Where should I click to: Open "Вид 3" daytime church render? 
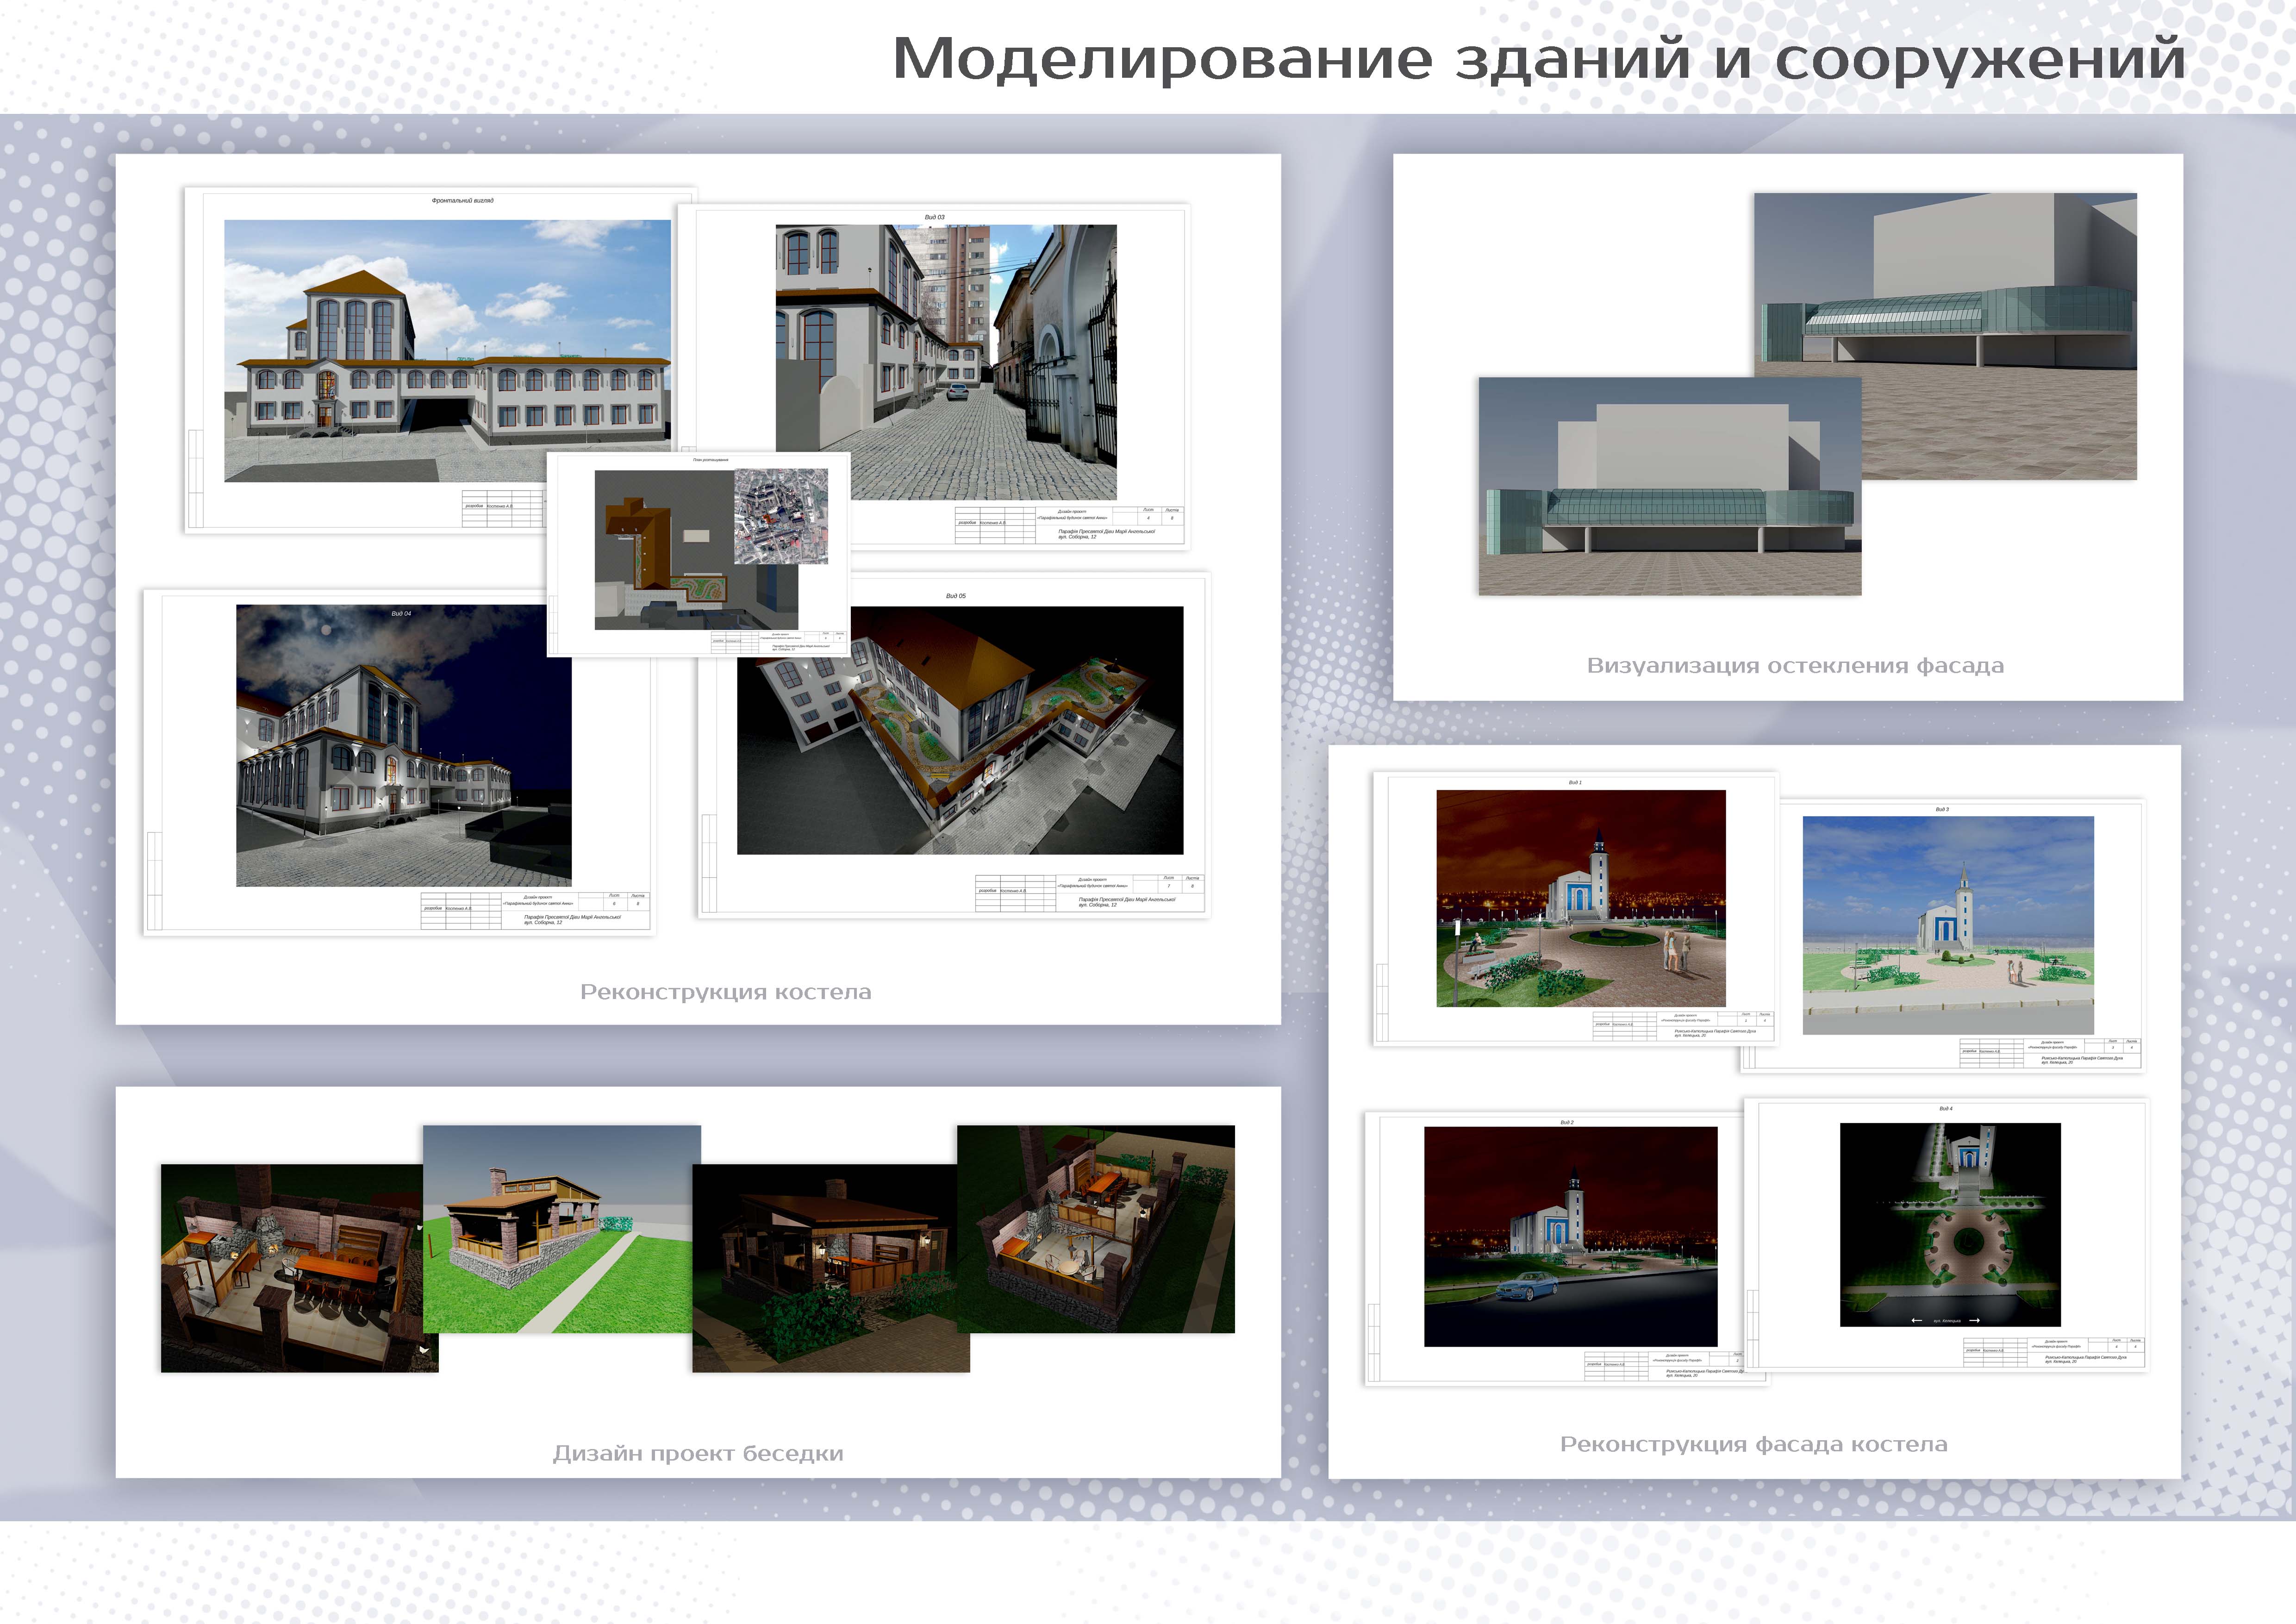pos(1948,925)
